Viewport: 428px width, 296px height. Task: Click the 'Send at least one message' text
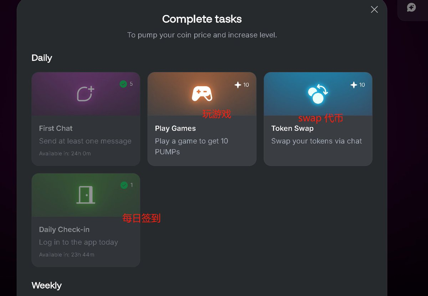coord(85,141)
